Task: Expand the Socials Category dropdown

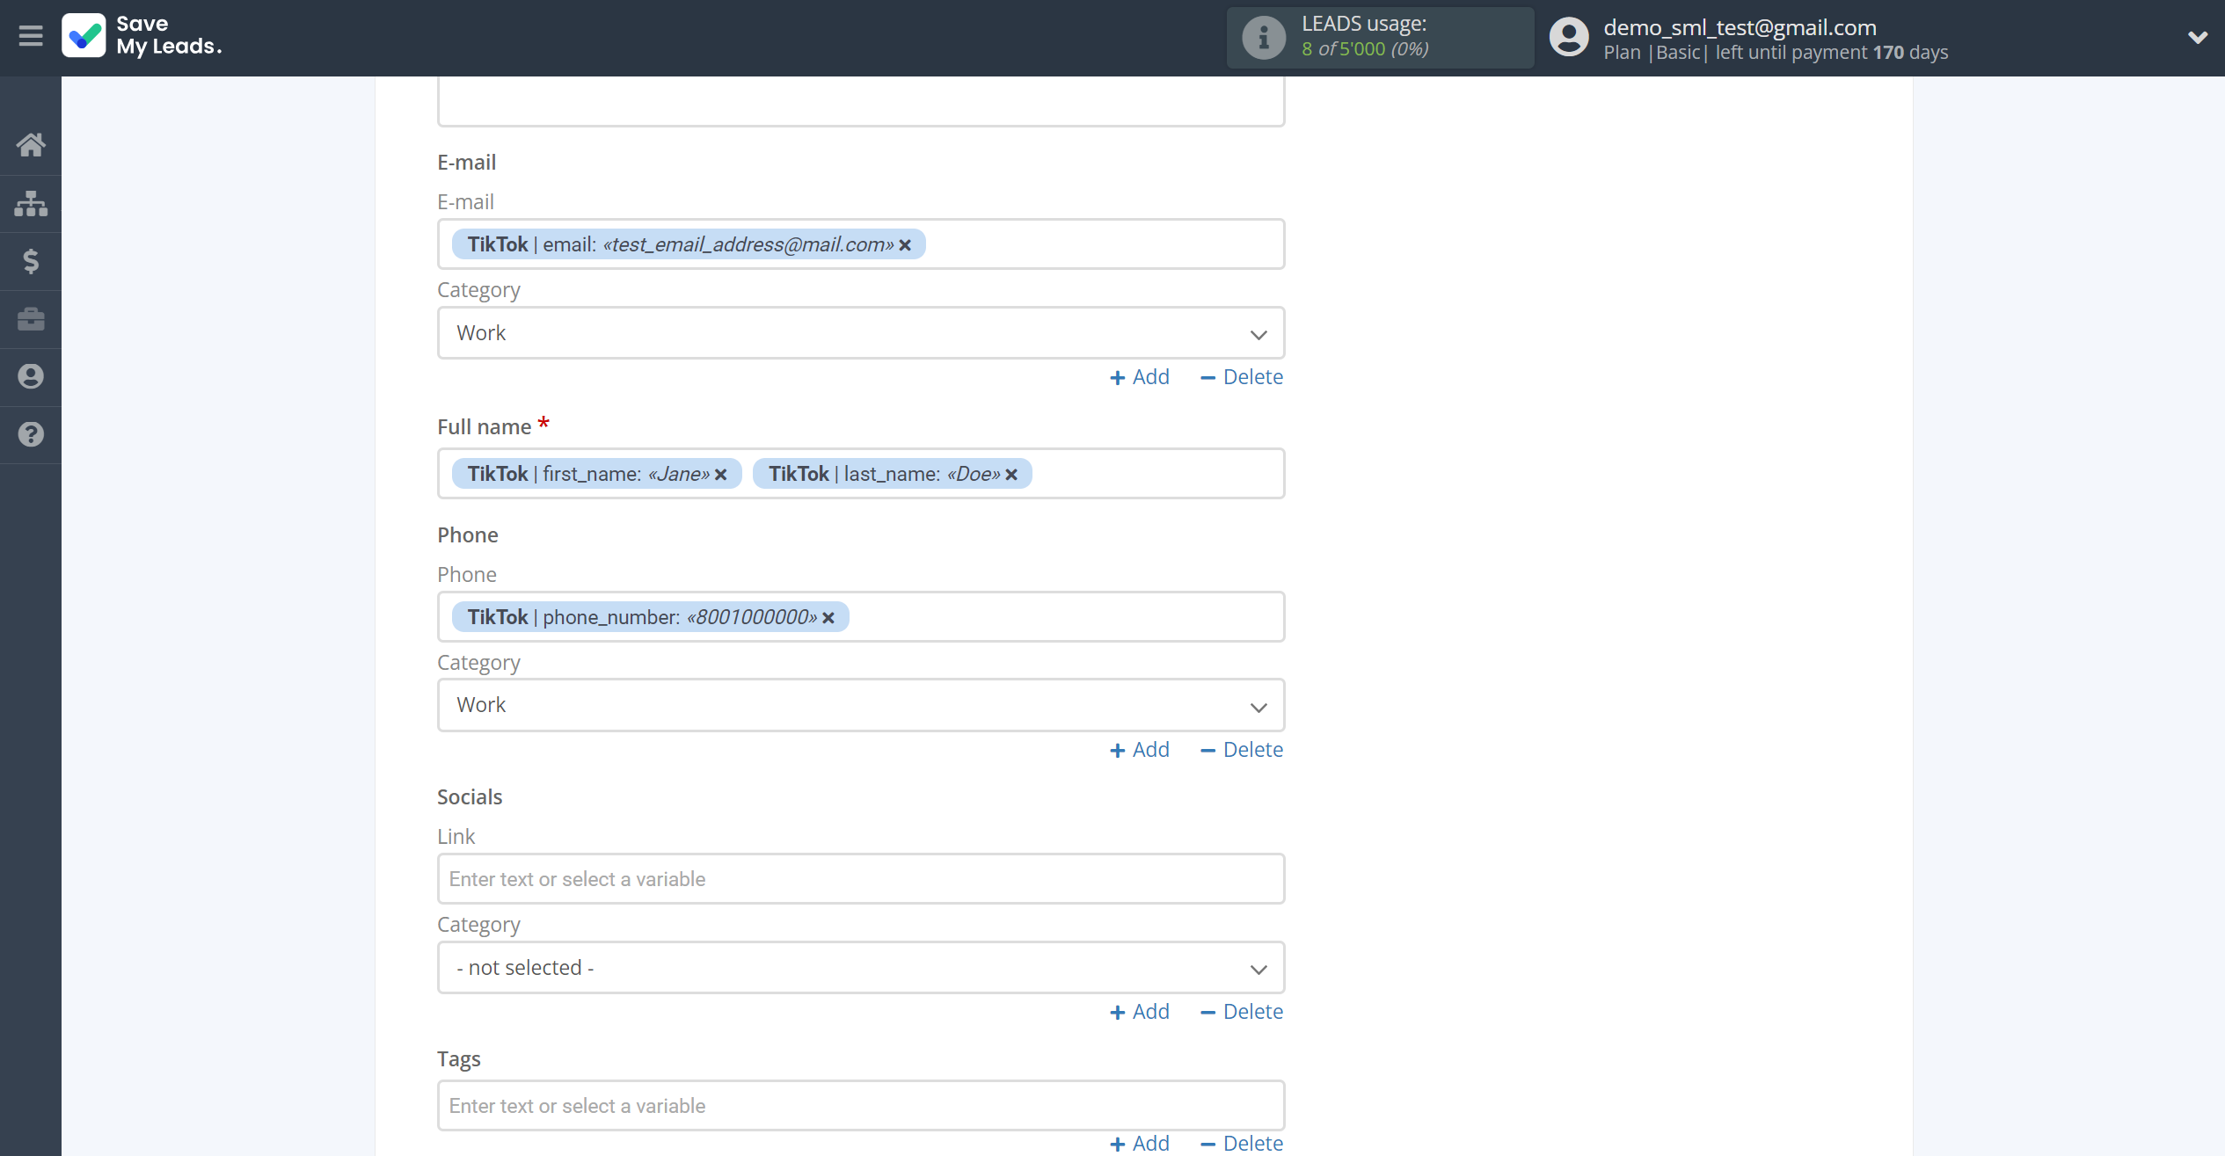Action: click(861, 966)
